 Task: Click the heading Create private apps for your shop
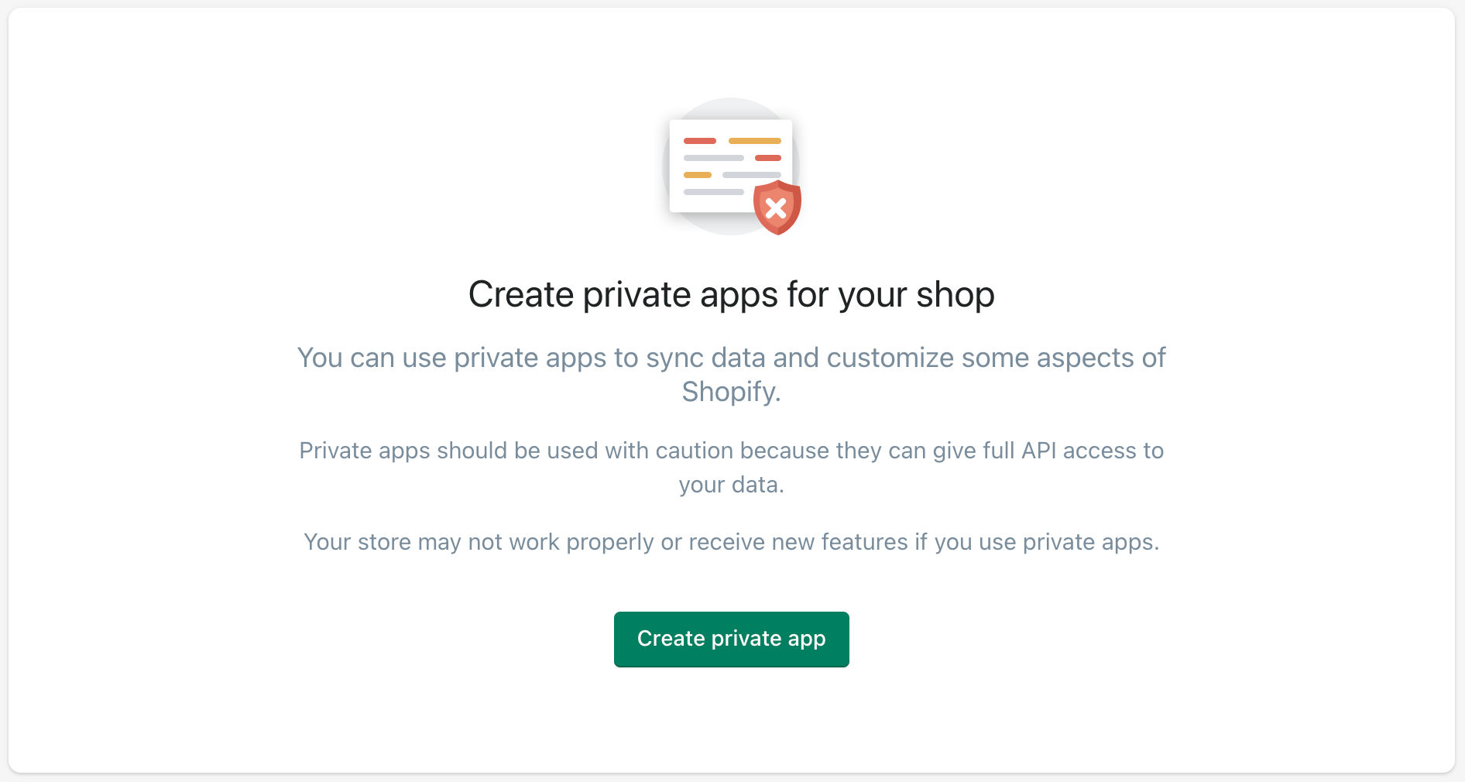pyautogui.click(x=731, y=295)
